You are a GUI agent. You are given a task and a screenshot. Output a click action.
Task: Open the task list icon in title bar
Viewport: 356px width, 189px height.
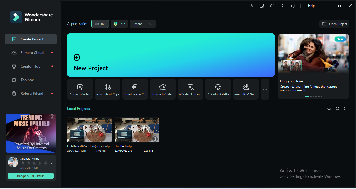pyautogui.click(x=262, y=6)
